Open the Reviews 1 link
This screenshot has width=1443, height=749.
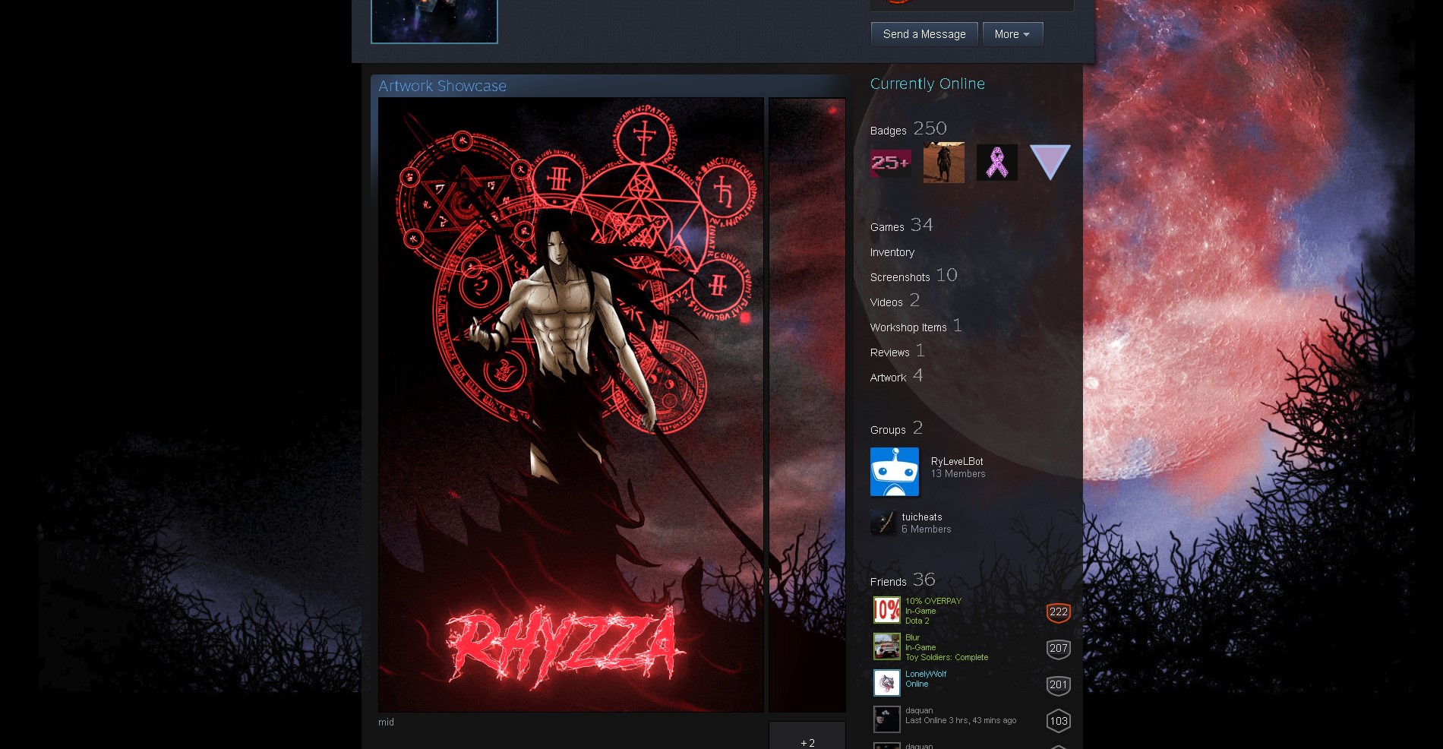point(897,350)
